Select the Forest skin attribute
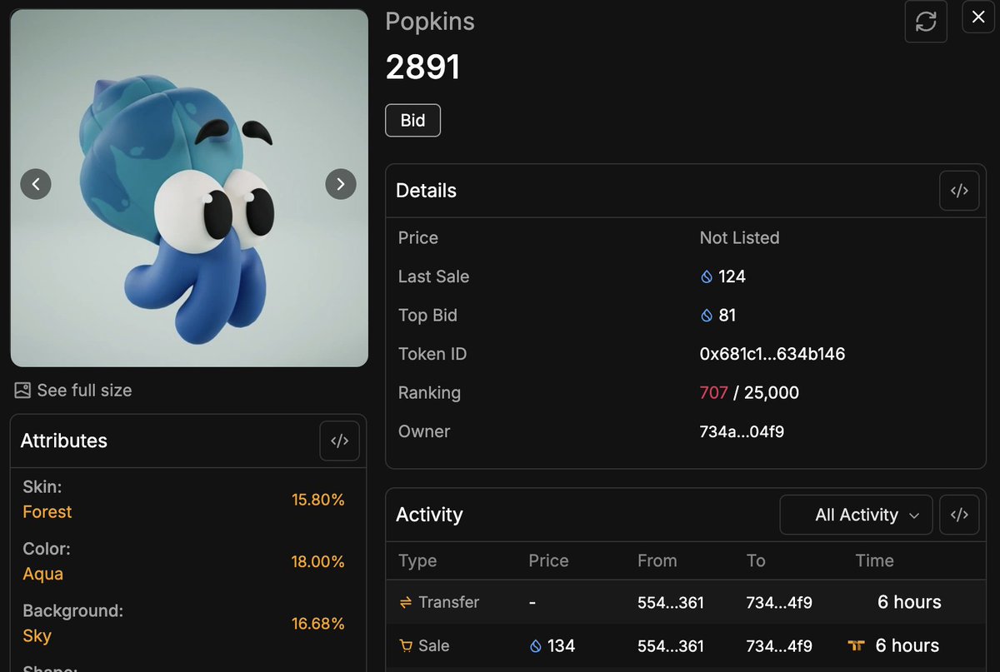Screen dimensions: 1000x672 click(x=47, y=511)
